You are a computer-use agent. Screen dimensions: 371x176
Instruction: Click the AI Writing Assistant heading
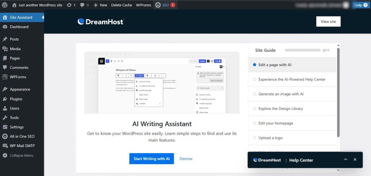click(x=162, y=124)
